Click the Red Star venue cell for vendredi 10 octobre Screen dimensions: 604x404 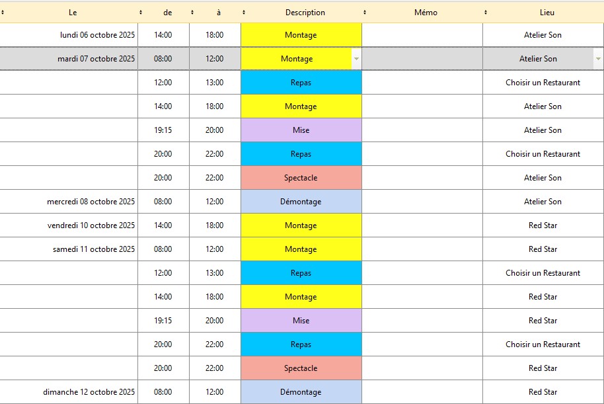tap(543, 225)
